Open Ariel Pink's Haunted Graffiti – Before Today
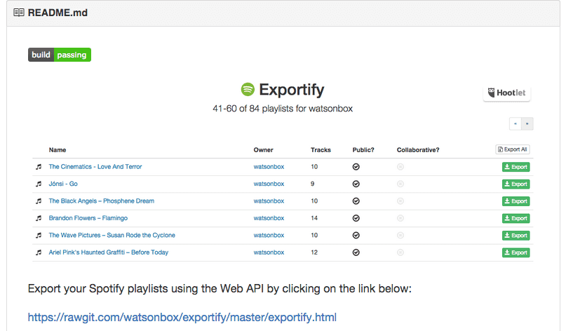 coord(109,252)
